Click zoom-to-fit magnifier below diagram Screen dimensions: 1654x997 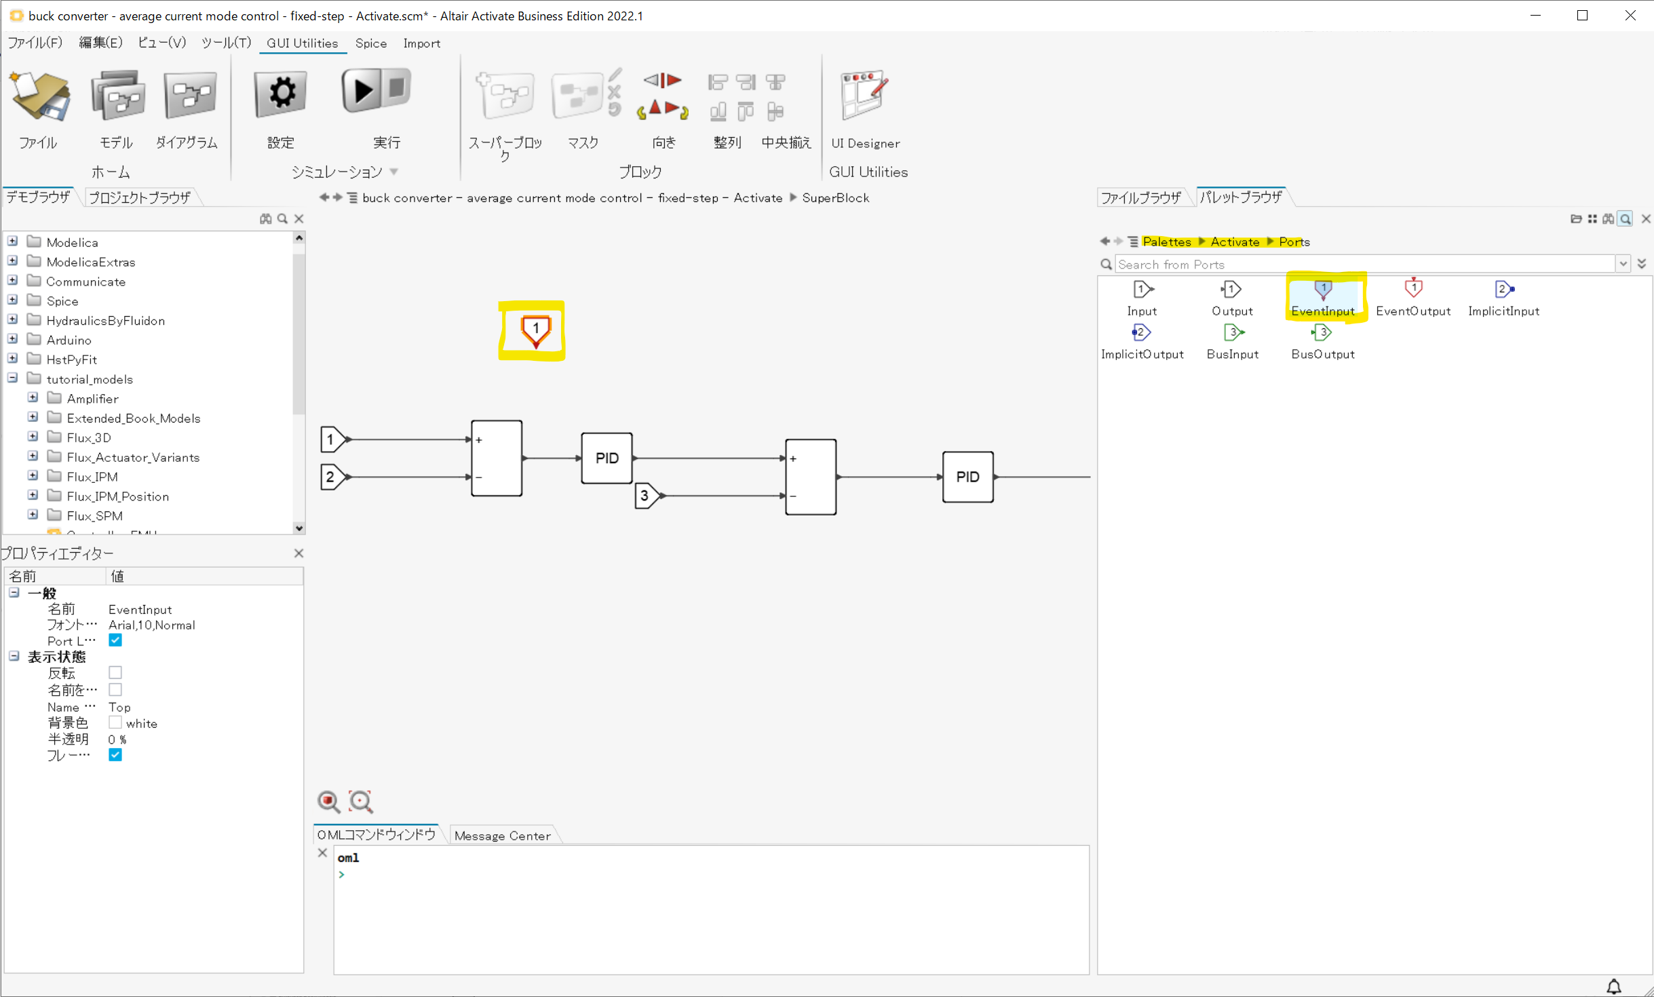pos(360,802)
